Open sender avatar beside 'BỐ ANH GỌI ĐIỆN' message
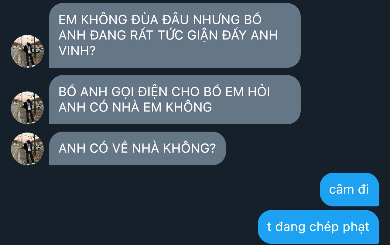390x245 pixels. tap(27, 108)
